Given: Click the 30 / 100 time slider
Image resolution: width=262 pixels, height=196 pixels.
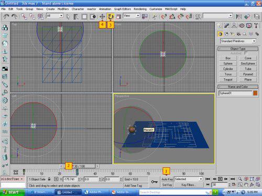Looking at the screenshot, I should 80,166.
